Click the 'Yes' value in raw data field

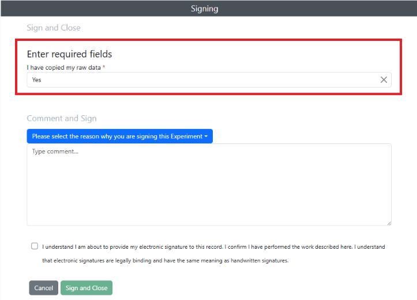36,79
